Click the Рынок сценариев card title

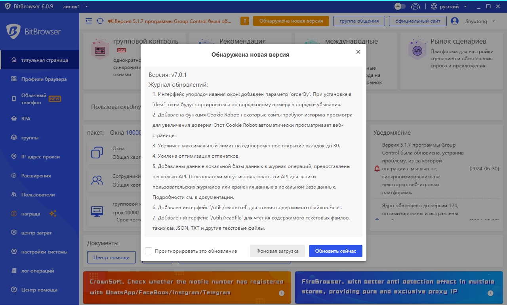pos(458,41)
